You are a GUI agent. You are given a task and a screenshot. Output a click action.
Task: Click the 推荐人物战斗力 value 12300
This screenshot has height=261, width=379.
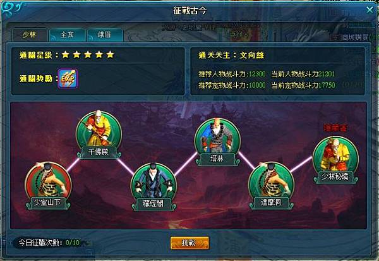257,74
